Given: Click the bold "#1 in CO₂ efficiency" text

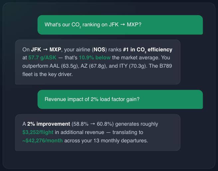Looking at the screenshot, I should (148, 50).
